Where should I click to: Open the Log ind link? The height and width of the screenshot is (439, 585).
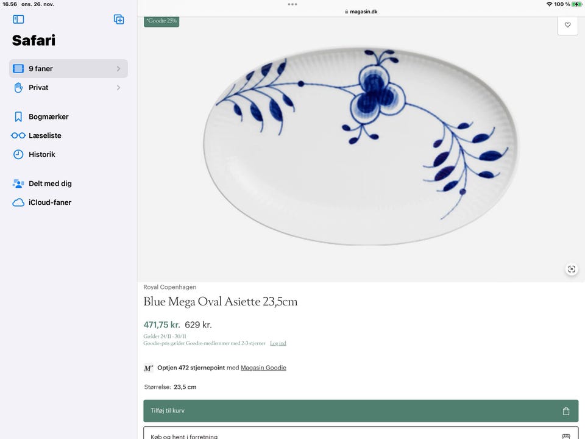pos(278,343)
